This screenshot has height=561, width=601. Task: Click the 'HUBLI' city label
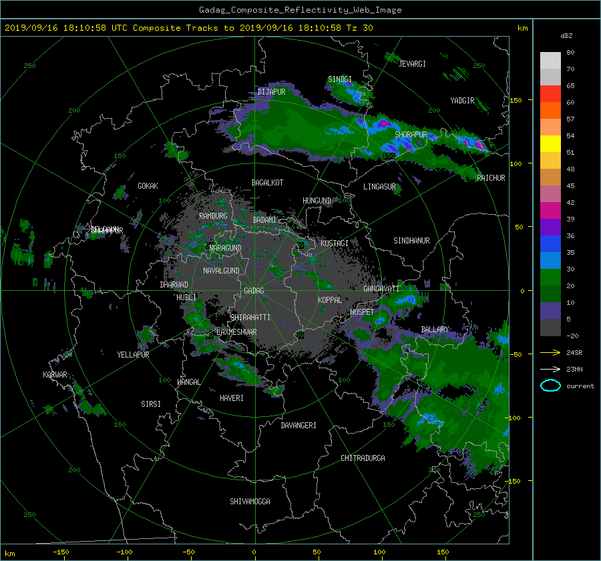[x=186, y=297]
